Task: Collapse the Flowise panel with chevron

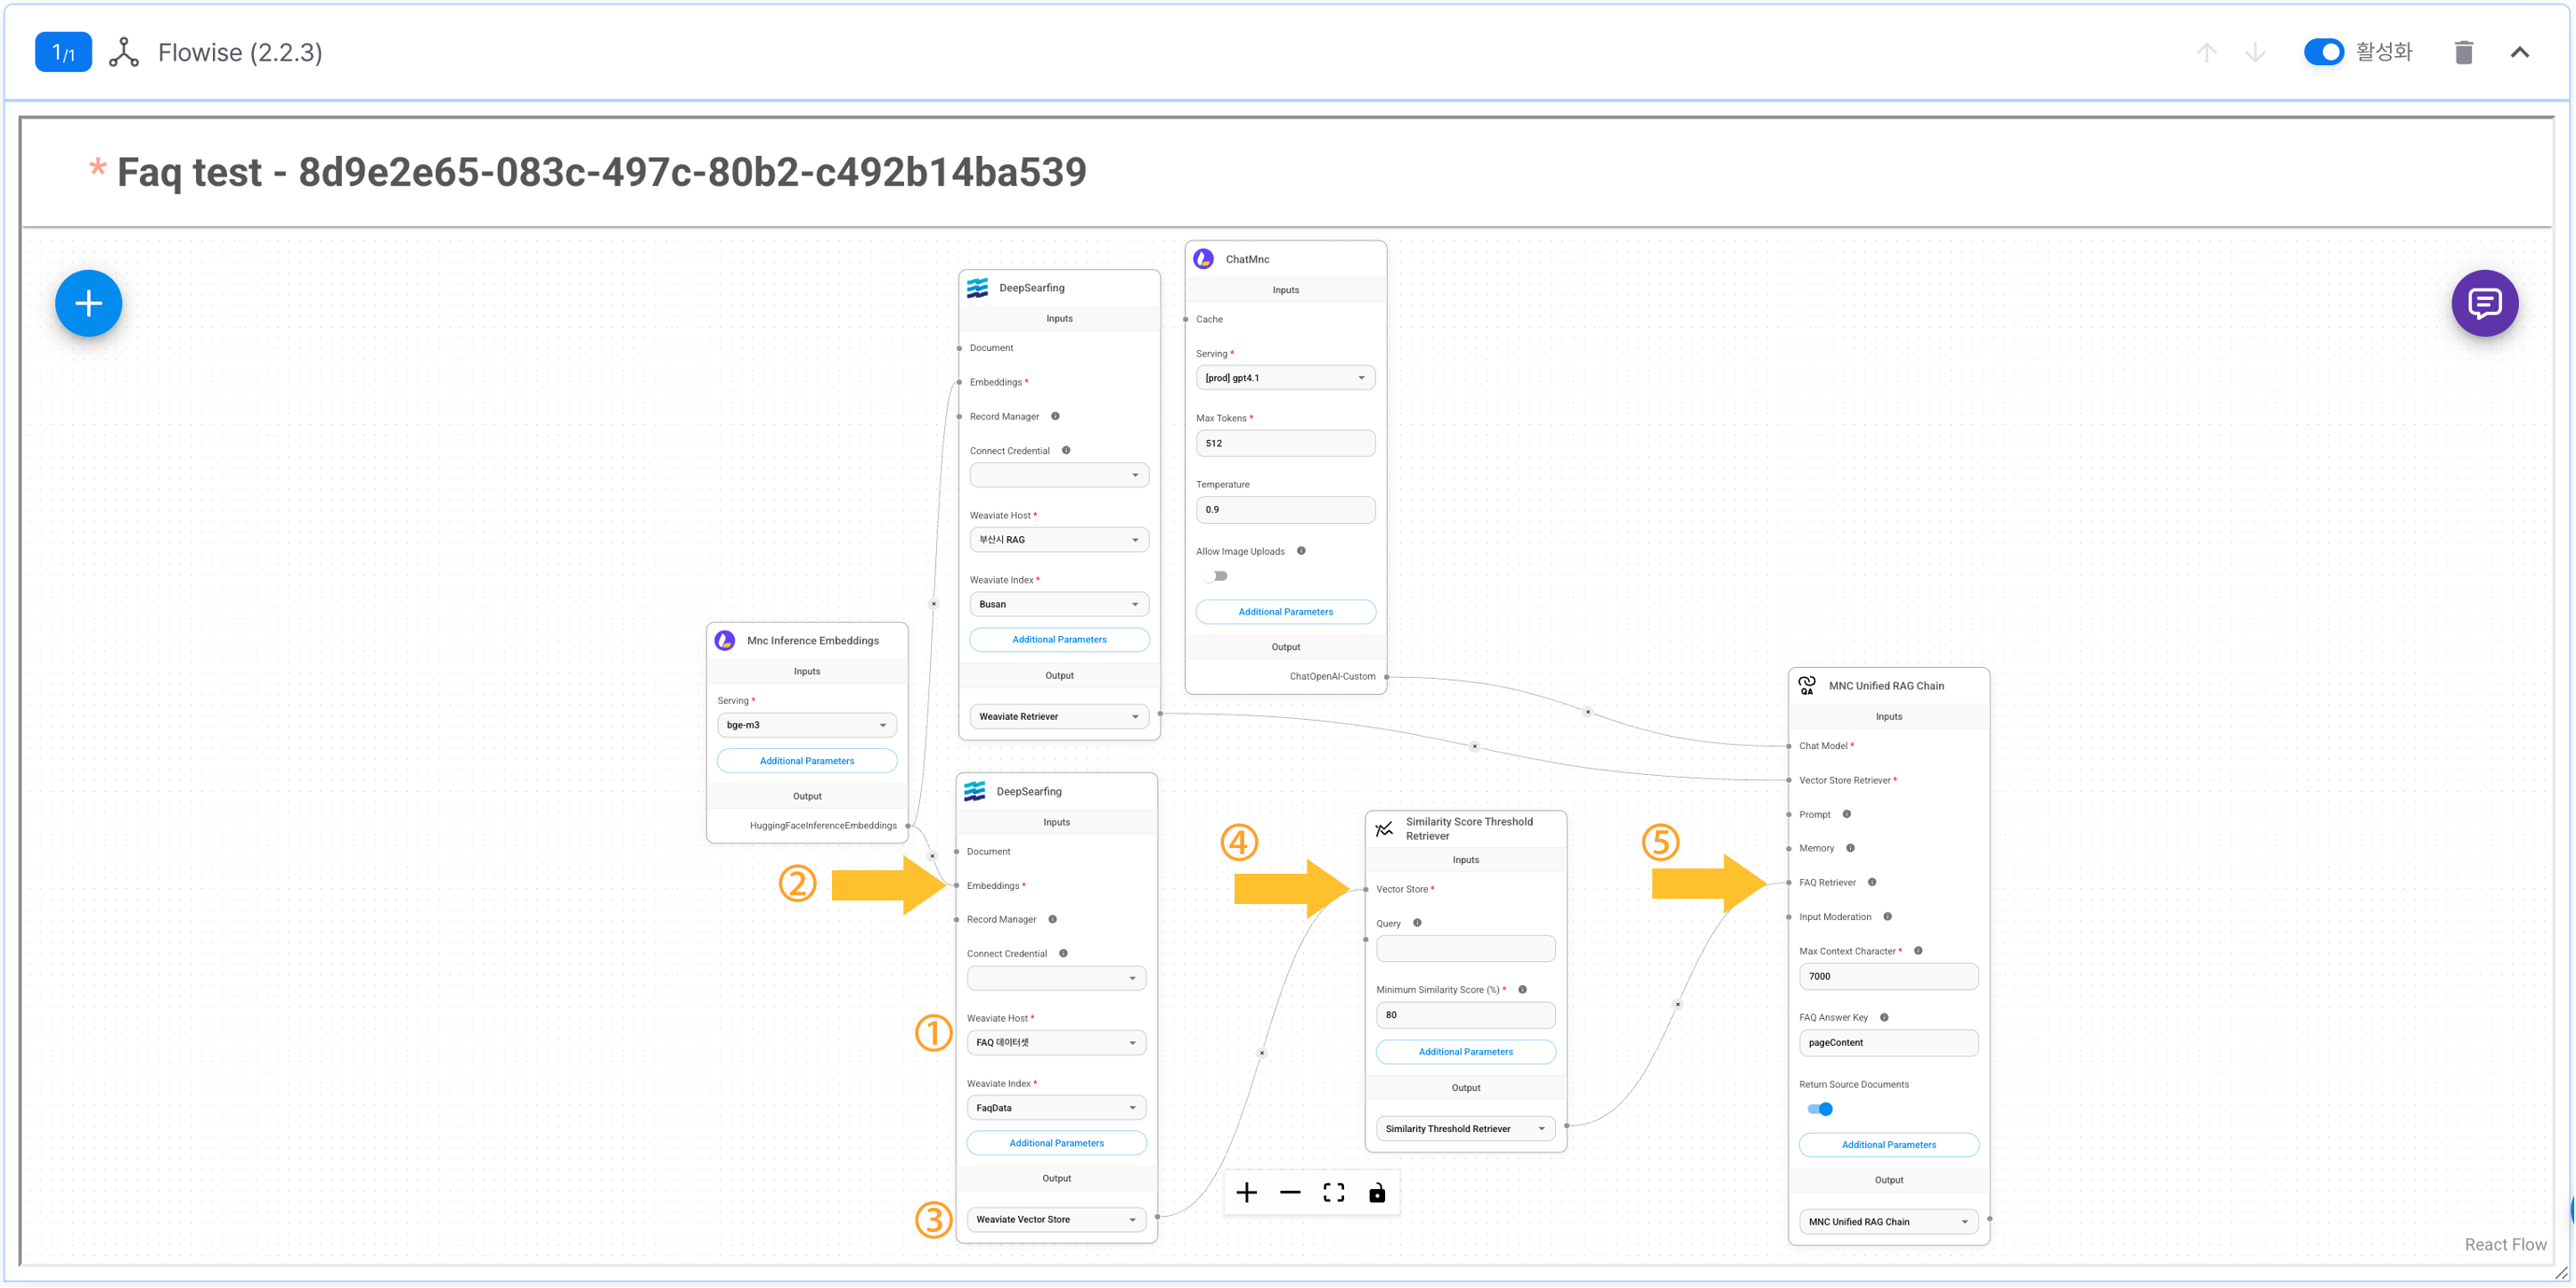Action: point(2519,52)
